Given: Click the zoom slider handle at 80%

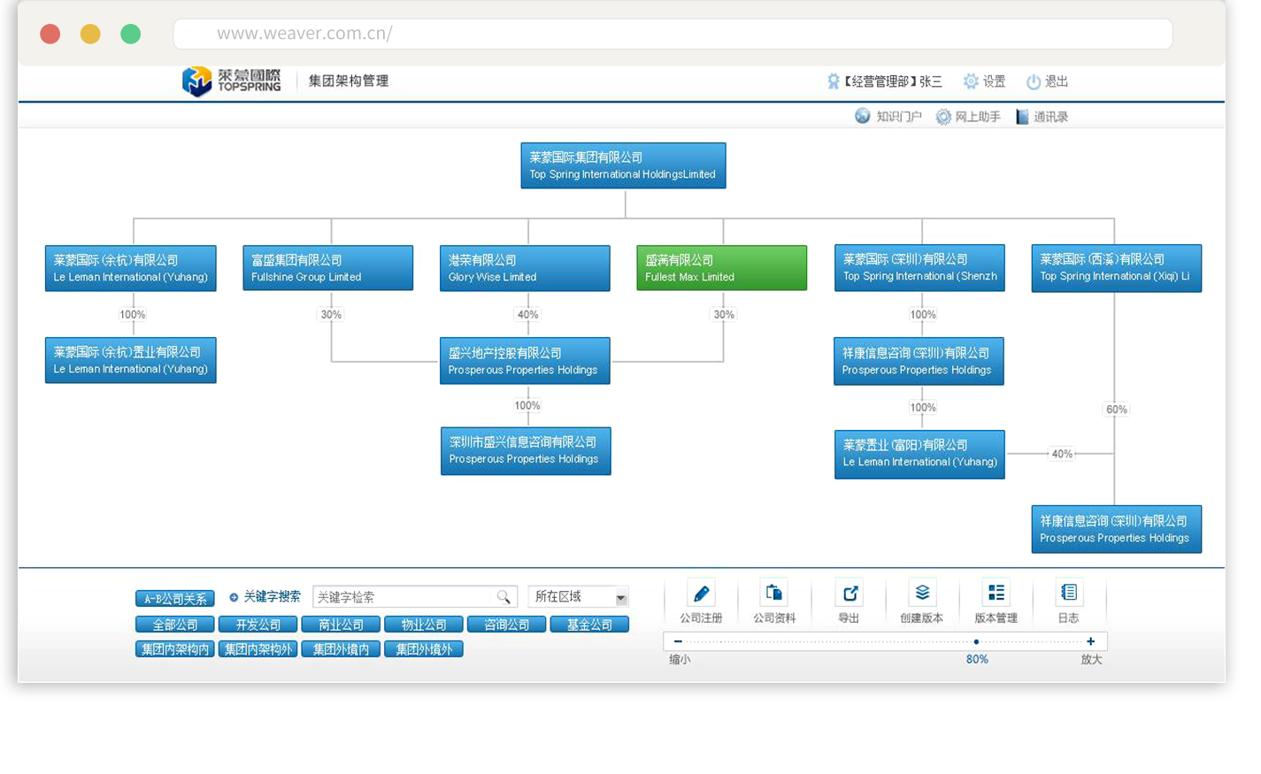Looking at the screenshot, I should tap(976, 641).
